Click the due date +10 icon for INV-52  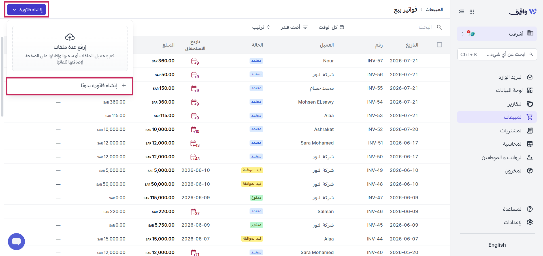pos(195,130)
